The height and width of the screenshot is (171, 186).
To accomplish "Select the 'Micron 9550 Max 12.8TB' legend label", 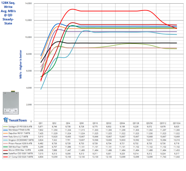I will 19,150.
